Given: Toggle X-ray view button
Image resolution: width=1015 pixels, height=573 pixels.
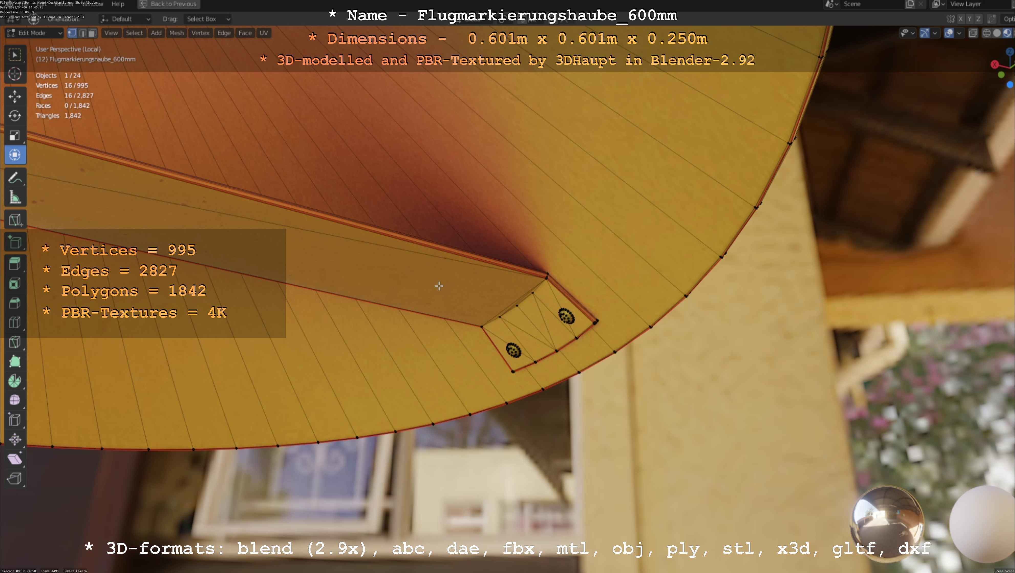Looking at the screenshot, I should click(973, 33).
